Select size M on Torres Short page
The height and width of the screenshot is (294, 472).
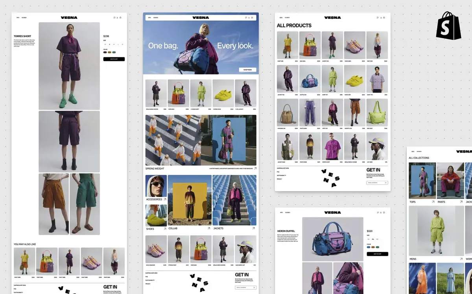114,44
